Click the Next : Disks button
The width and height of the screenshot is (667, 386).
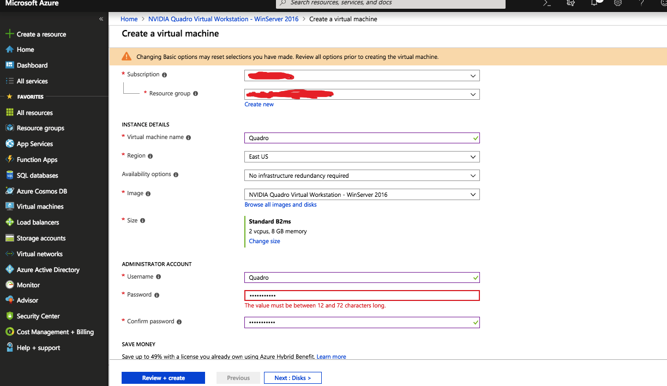292,378
